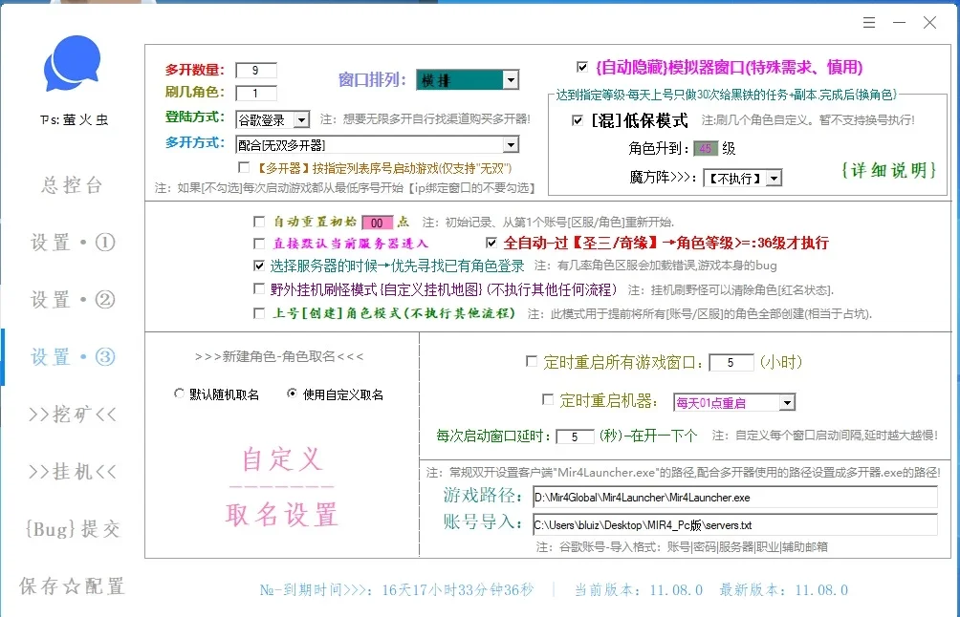Click the 每次启动窗口延时 seconds field
This screenshot has height=617, width=960.
pos(575,436)
